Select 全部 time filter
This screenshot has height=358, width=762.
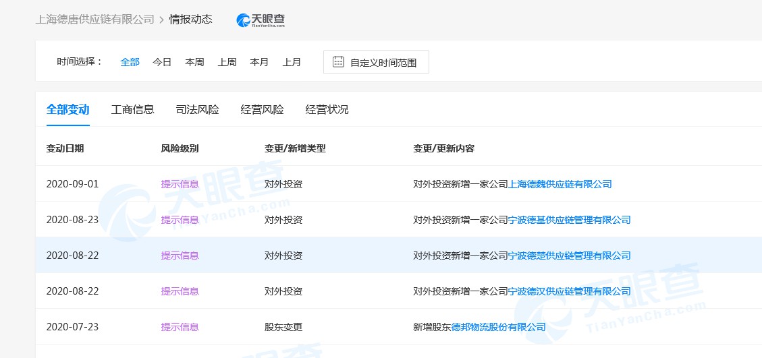(x=130, y=62)
